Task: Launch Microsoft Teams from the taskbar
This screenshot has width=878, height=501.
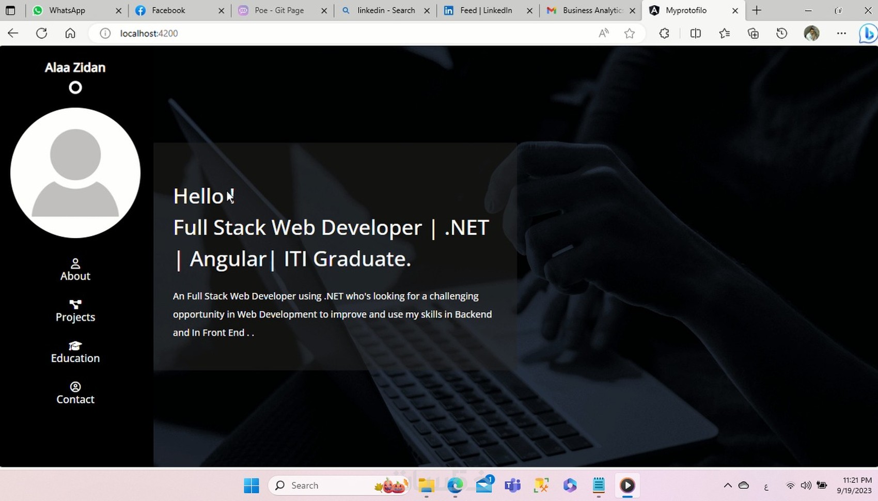Action: (x=512, y=485)
